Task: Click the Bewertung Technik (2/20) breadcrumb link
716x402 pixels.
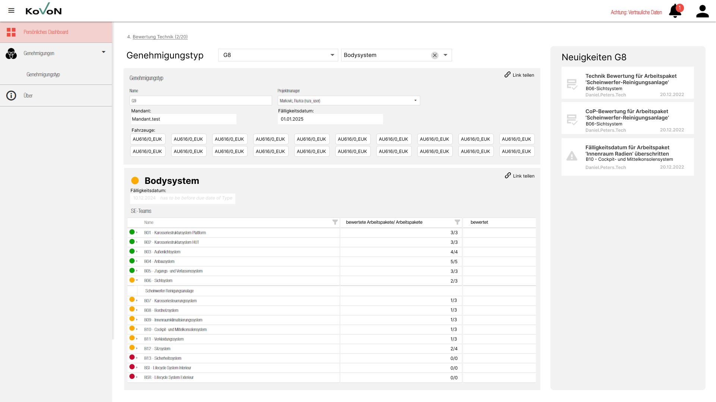Action: [160, 37]
